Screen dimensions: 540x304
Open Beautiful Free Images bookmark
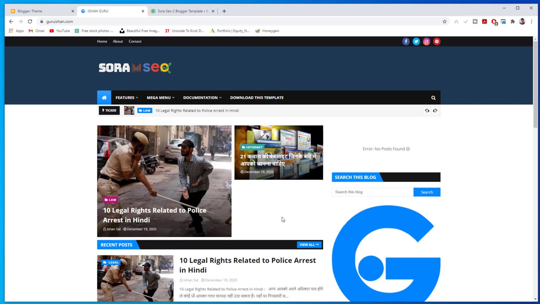pyautogui.click(x=139, y=31)
